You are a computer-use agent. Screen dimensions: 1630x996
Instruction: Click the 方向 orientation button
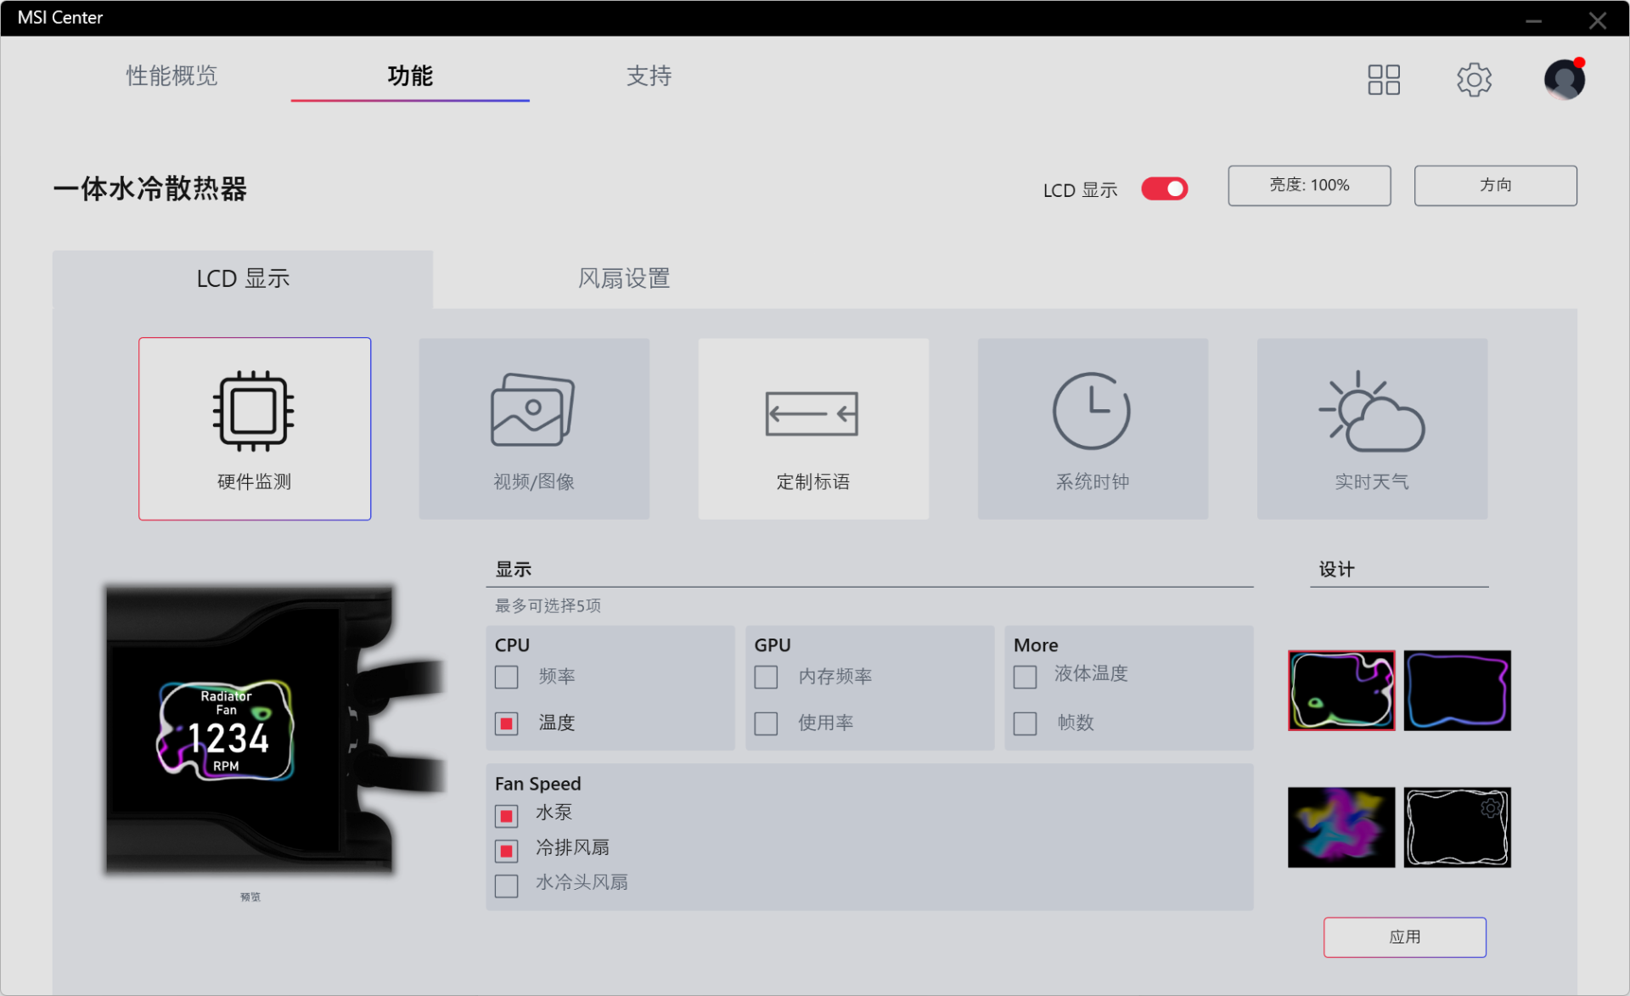click(x=1495, y=185)
